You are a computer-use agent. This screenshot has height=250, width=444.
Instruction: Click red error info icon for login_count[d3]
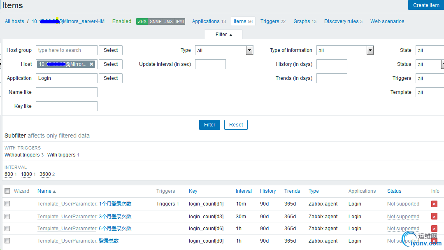[434, 217]
